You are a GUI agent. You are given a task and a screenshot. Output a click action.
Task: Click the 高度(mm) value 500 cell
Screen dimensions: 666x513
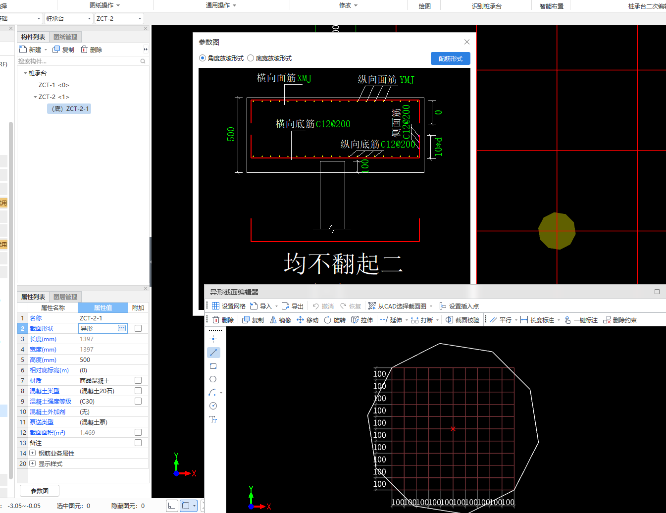pyautogui.click(x=103, y=360)
